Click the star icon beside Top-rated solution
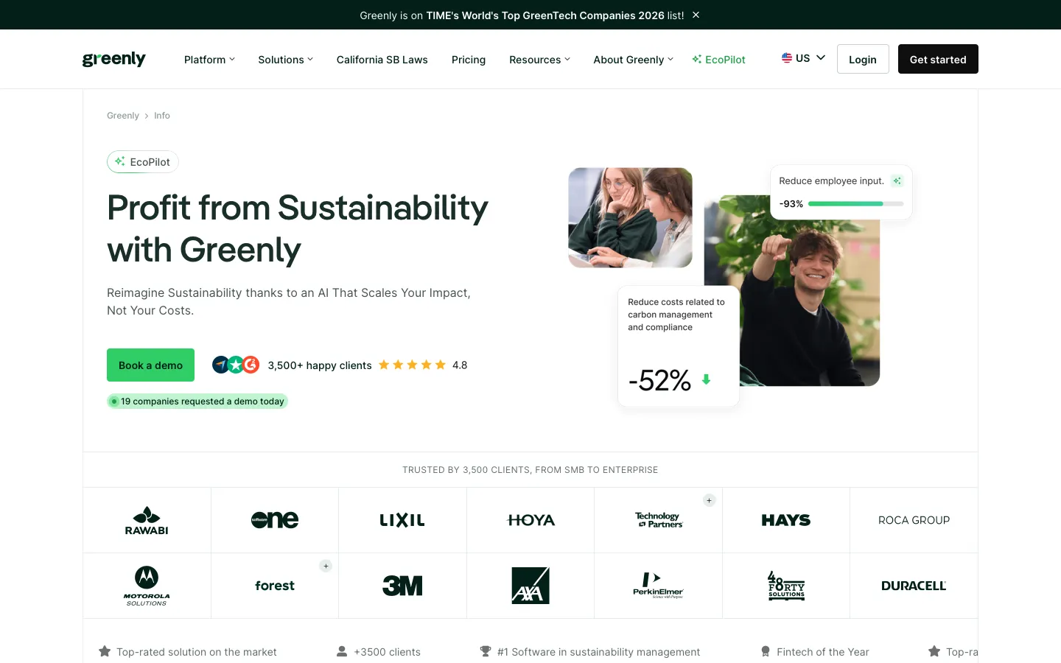The height and width of the screenshot is (663, 1061). 105,651
